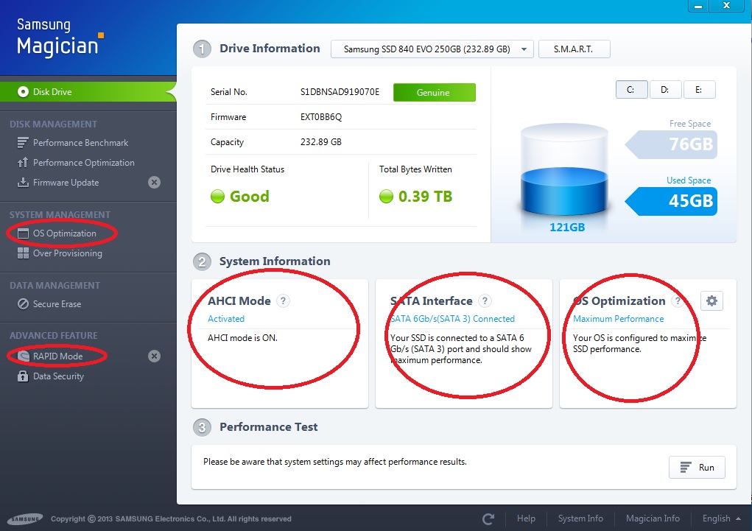Click the SATA Interface help question icon
The height and width of the screenshot is (531, 752).
click(484, 301)
